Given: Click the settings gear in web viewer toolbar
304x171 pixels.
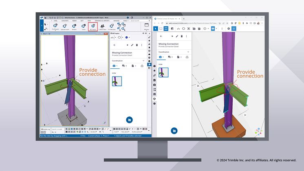Looking at the screenshot, I should click(227, 29).
